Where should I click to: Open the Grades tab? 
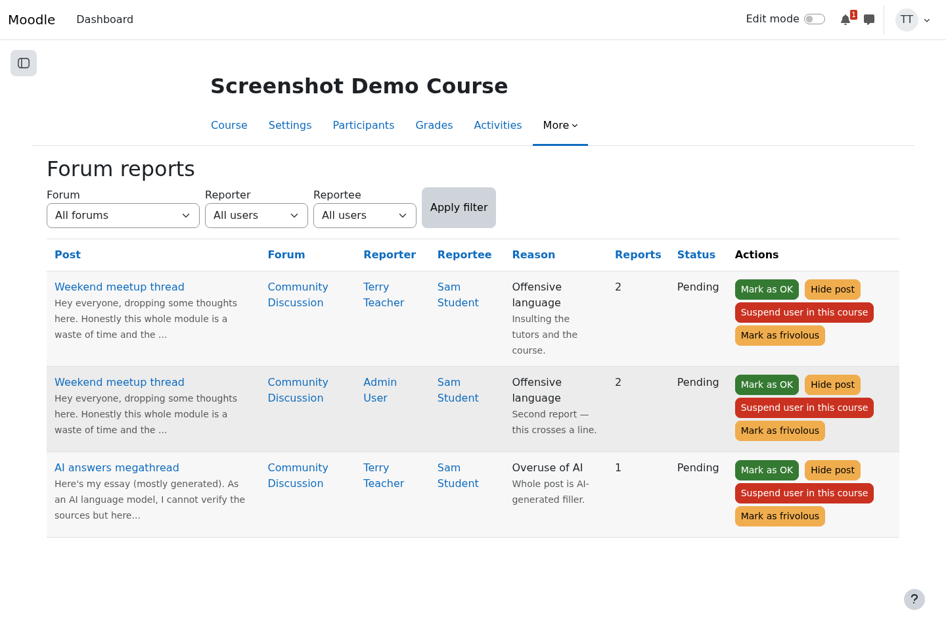[x=434, y=126]
